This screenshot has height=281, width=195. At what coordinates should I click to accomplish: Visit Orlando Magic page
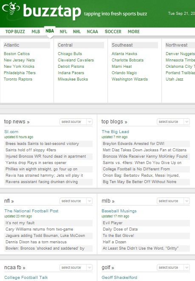point(124,73)
